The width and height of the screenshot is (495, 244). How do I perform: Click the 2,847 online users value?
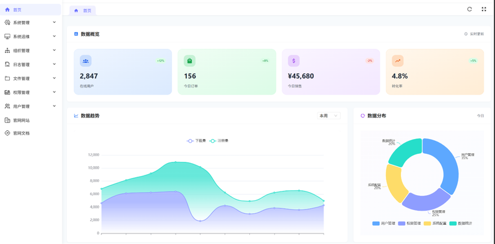88,76
